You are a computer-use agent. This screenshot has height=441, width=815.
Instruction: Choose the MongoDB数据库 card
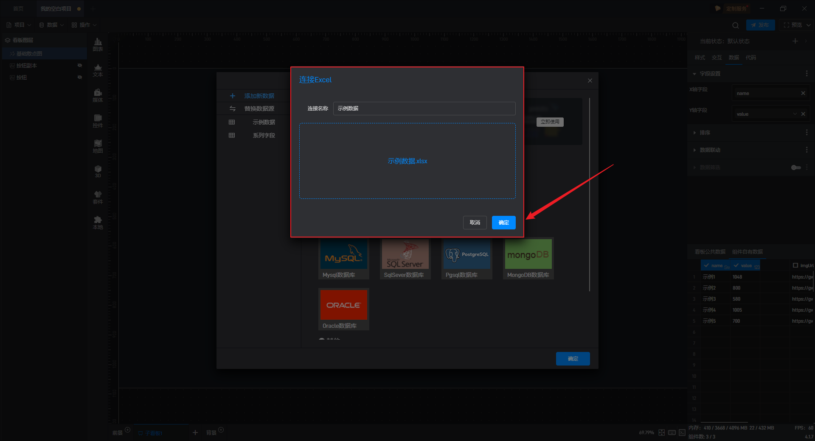tap(528, 258)
